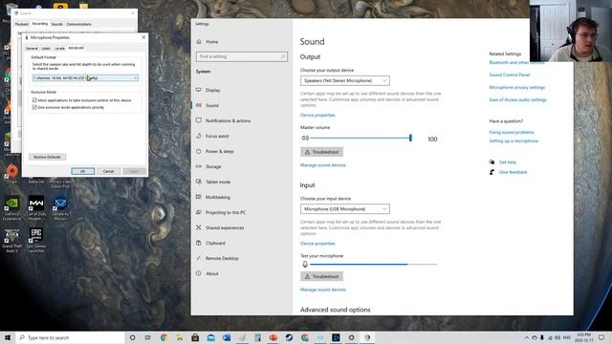This screenshot has height=344, width=612.
Task: Open Microsoft Store from the taskbar
Action: coord(195,337)
